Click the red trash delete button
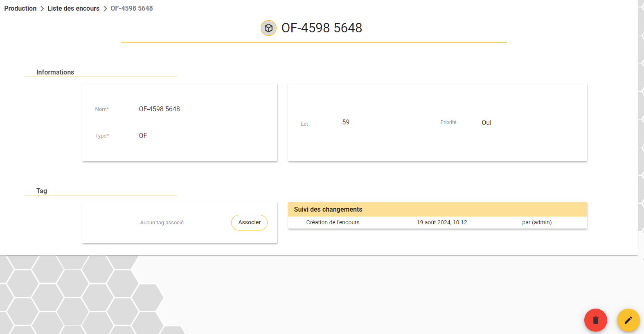Viewport: 644px width, 334px height. [595, 320]
